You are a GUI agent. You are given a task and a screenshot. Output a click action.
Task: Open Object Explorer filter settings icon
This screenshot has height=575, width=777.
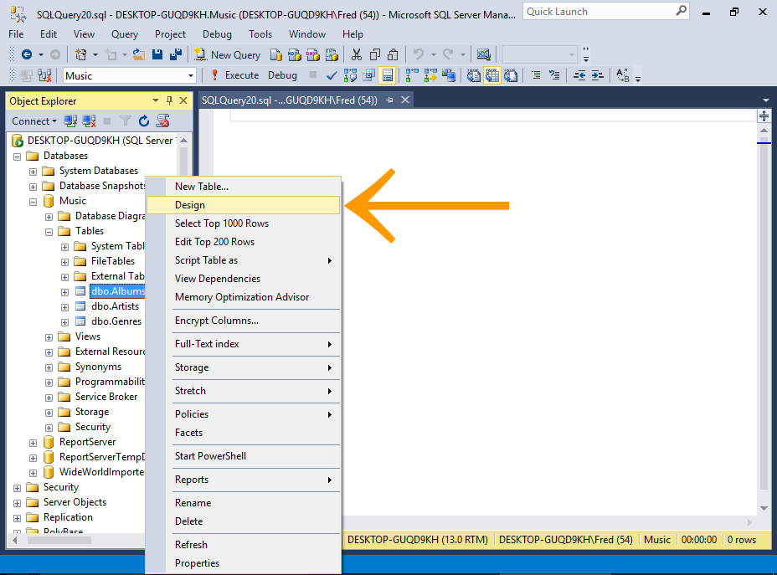[x=126, y=121]
